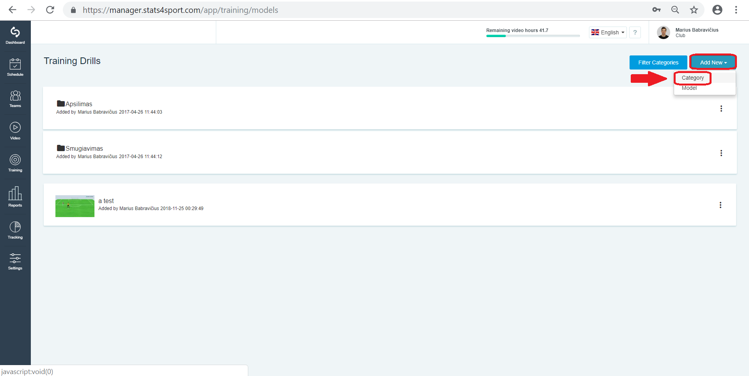Click the question mark help button

635,32
